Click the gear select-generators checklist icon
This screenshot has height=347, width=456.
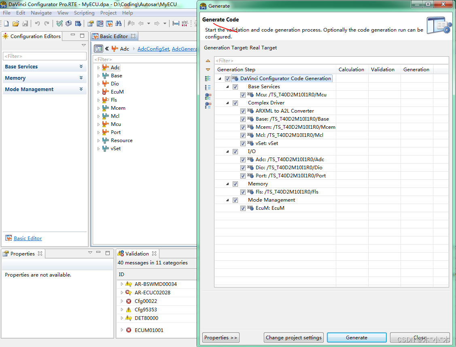208,96
